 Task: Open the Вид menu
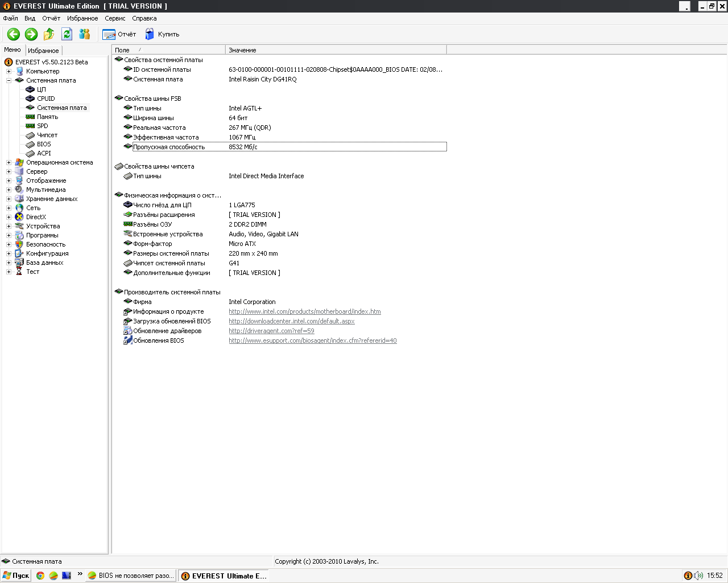click(30, 18)
